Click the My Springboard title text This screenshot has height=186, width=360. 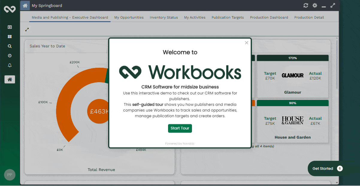(x=47, y=5)
